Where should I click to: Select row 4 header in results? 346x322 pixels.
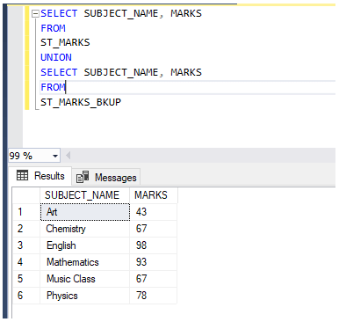pos(26,262)
